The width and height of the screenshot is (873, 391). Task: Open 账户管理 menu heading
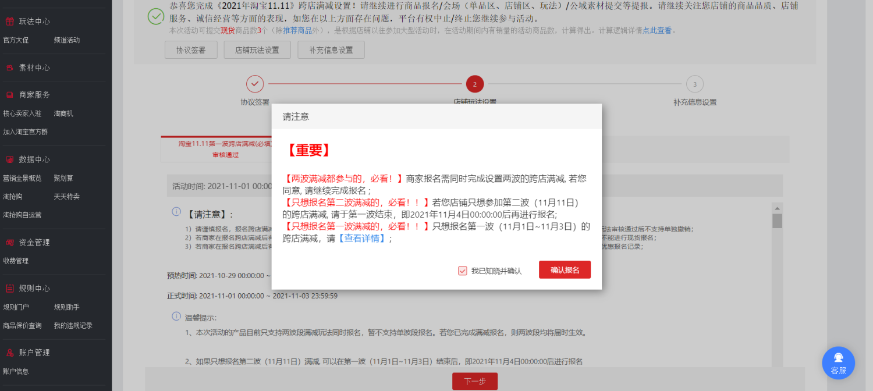(34, 353)
